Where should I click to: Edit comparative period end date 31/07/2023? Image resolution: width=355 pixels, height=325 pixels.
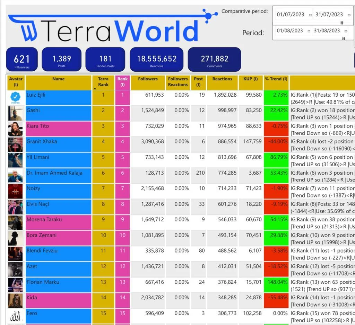click(x=329, y=15)
